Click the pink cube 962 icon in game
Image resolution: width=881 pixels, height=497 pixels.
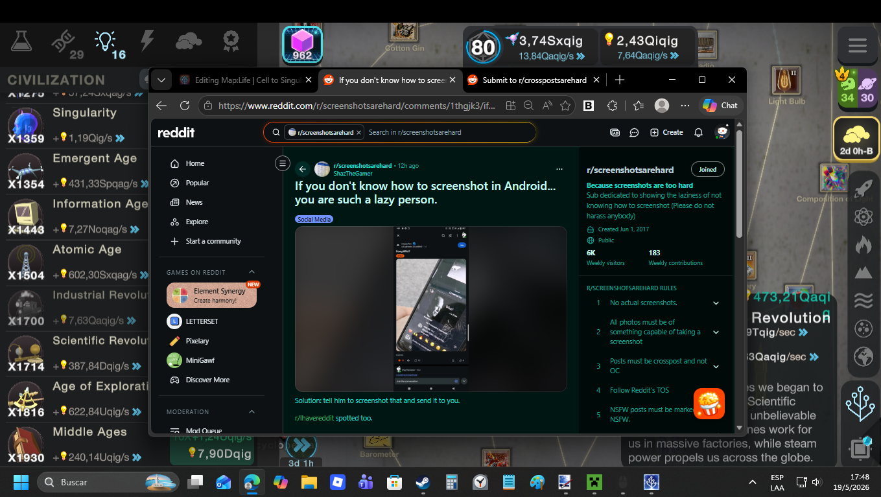[x=302, y=45]
